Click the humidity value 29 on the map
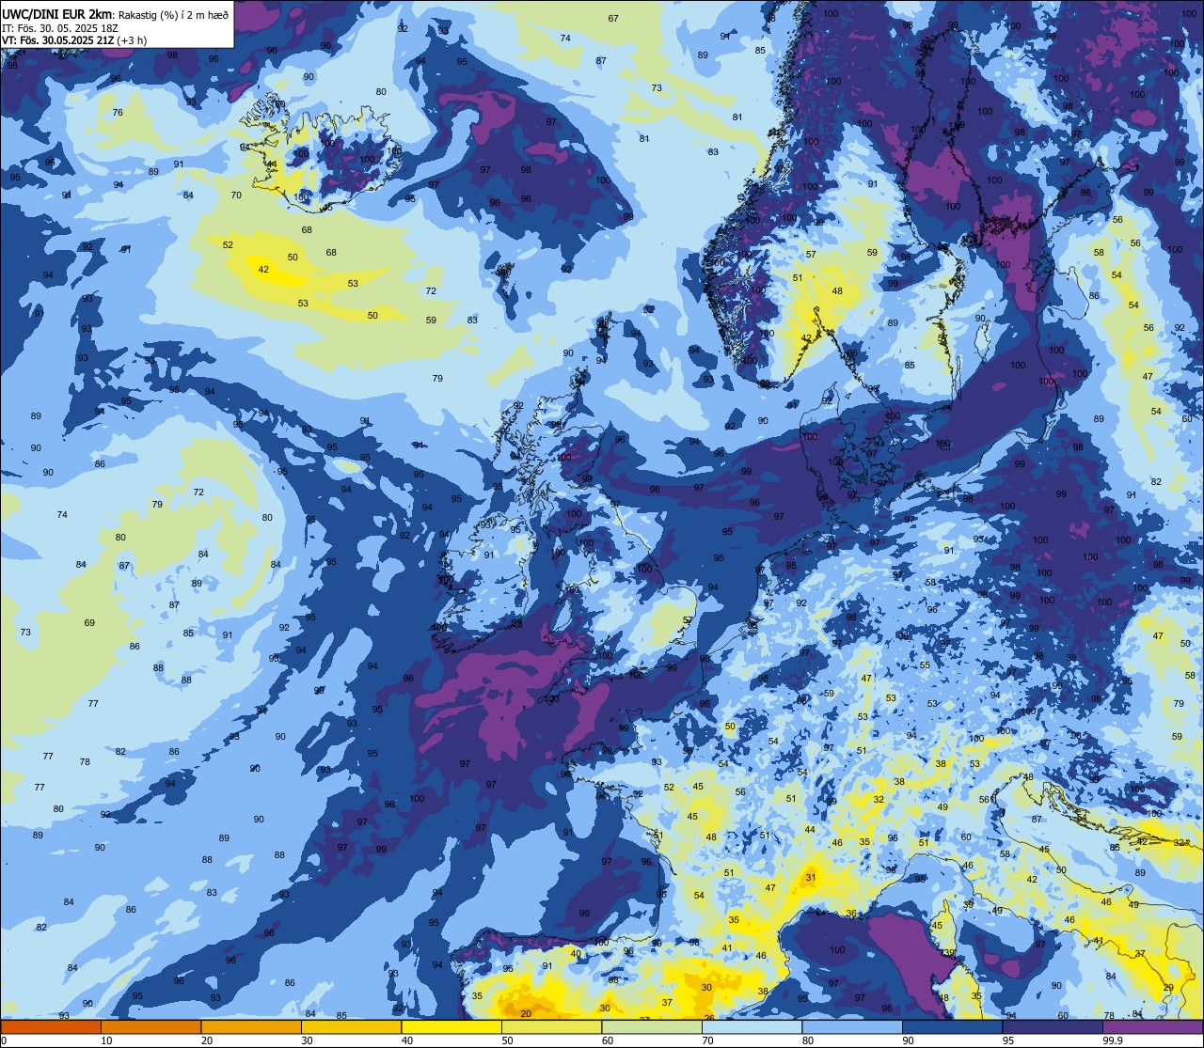Screen dimensions: 1204x1048 coord(1168,987)
